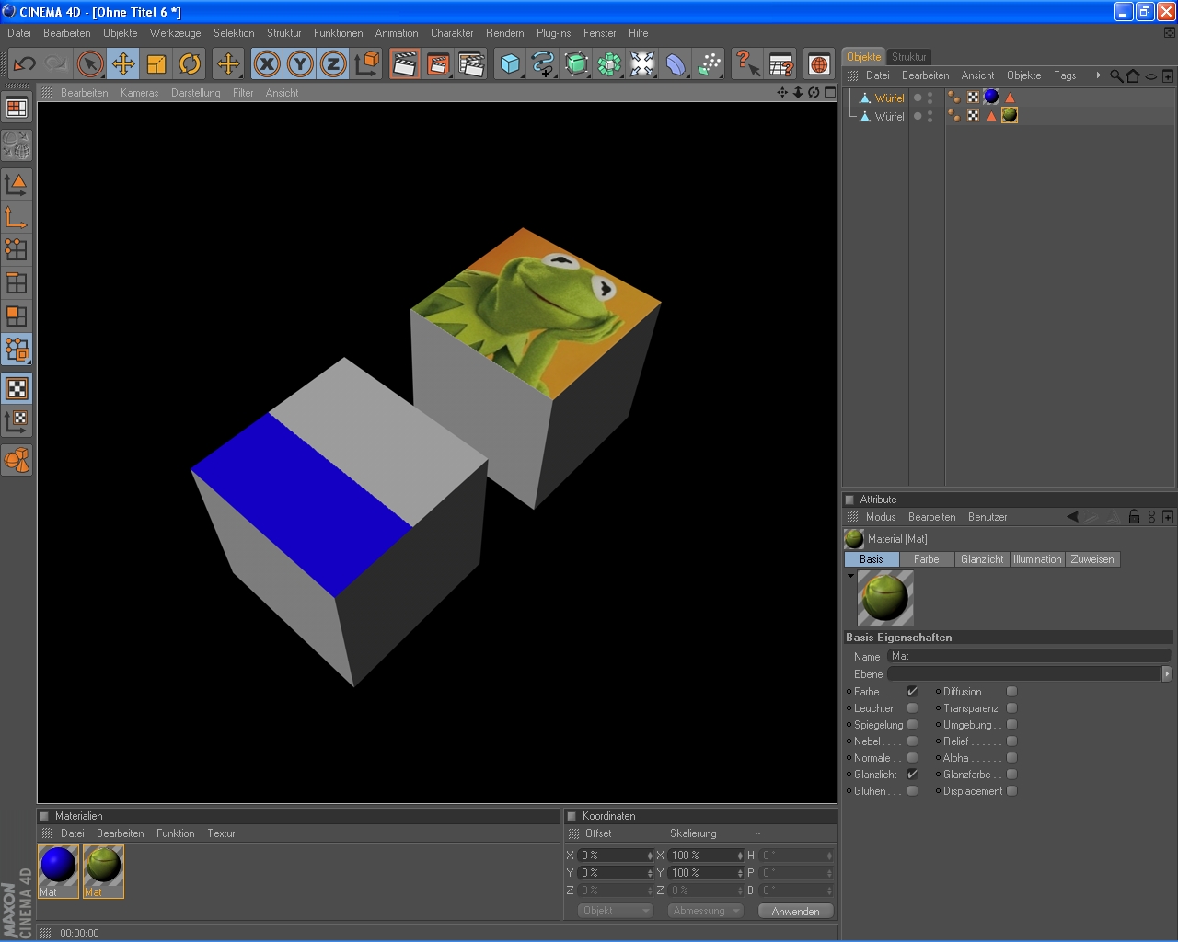Click the material preview thumbnail in Attribute panel
1178x942 pixels.
click(885, 598)
